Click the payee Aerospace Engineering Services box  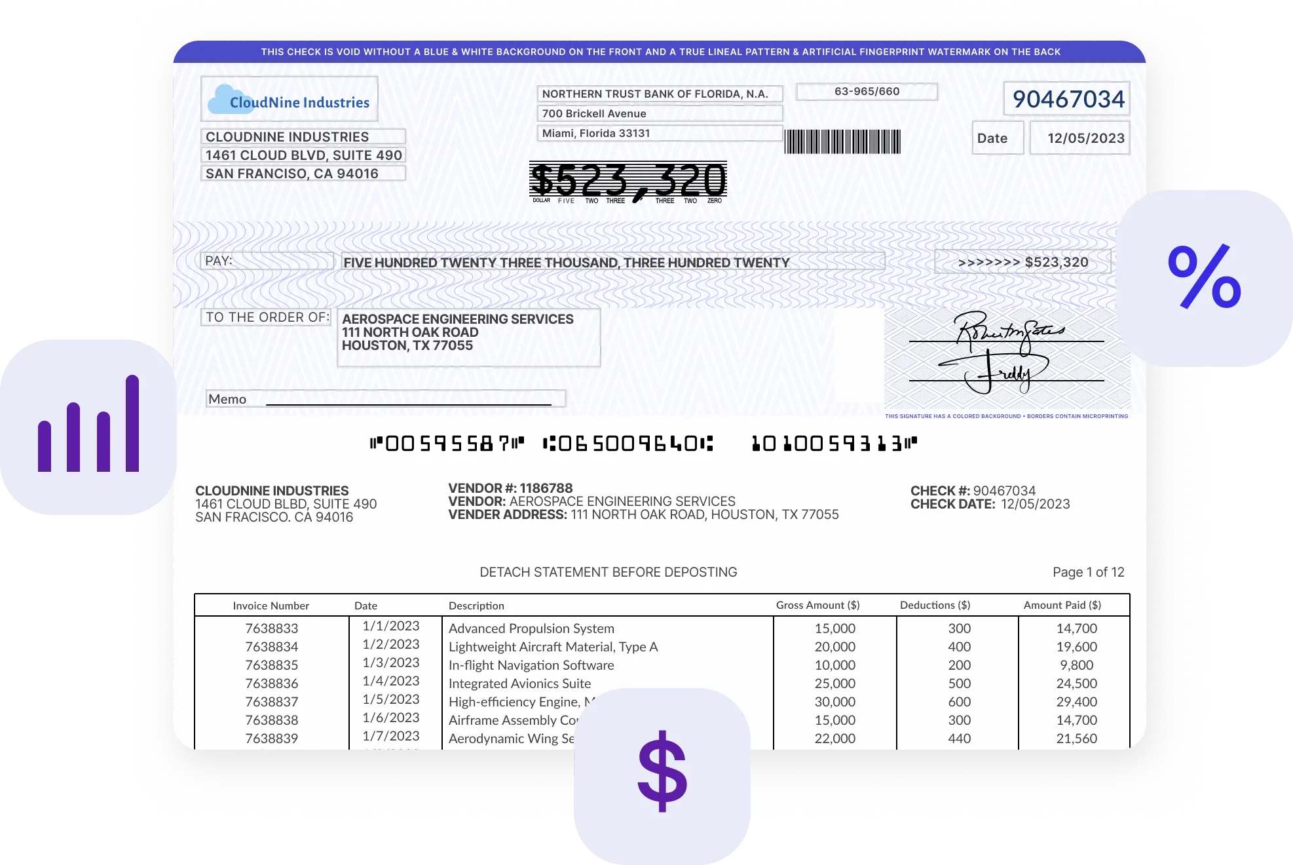[x=468, y=336]
